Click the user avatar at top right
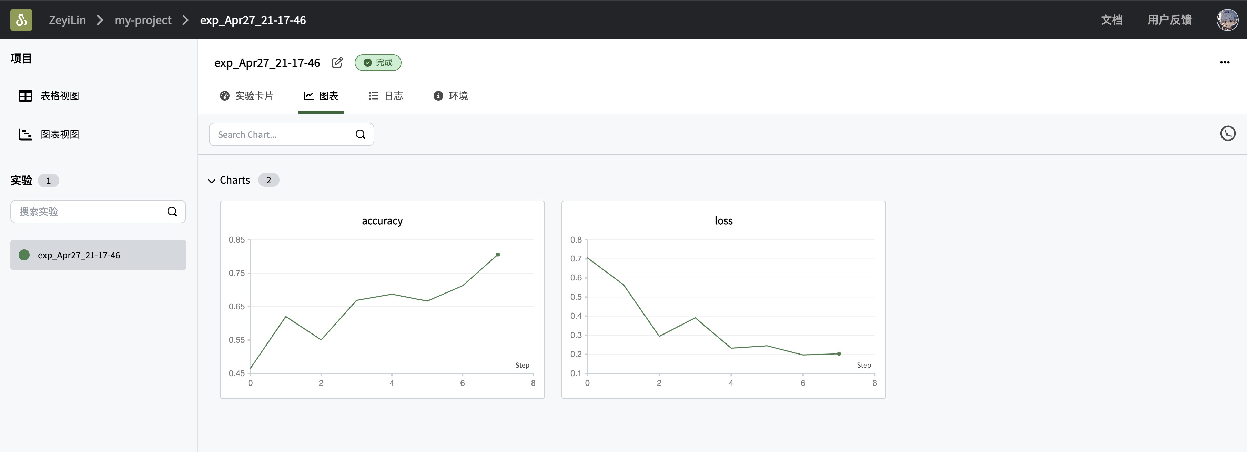Viewport: 1247px width, 452px height. click(x=1227, y=20)
